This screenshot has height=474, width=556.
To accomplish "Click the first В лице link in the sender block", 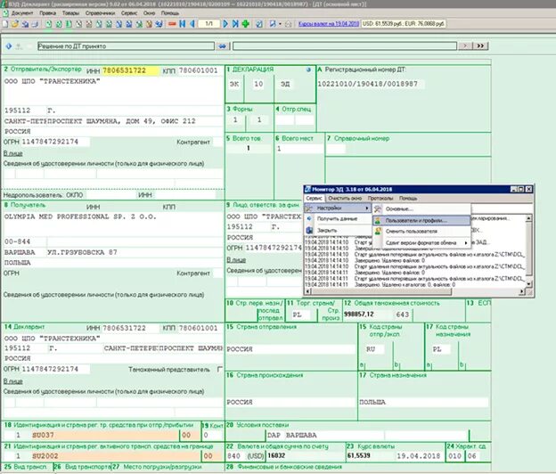I will pyautogui.click(x=13, y=153).
